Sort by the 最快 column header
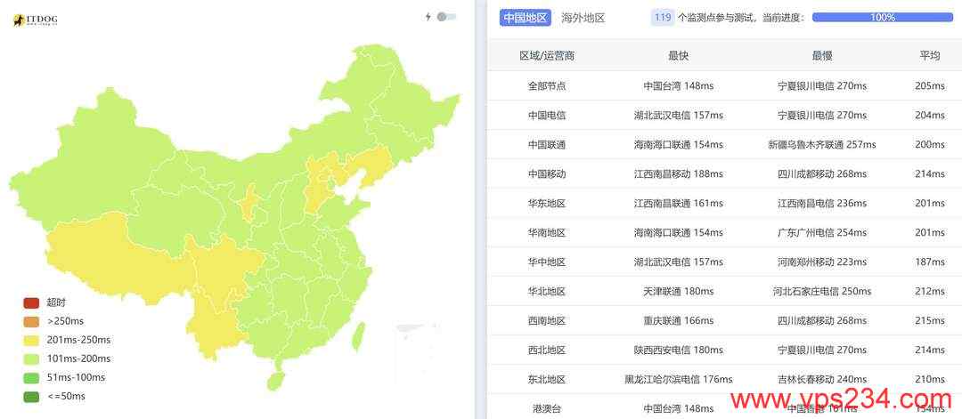Viewport: 962px width, 419px height. [679, 56]
